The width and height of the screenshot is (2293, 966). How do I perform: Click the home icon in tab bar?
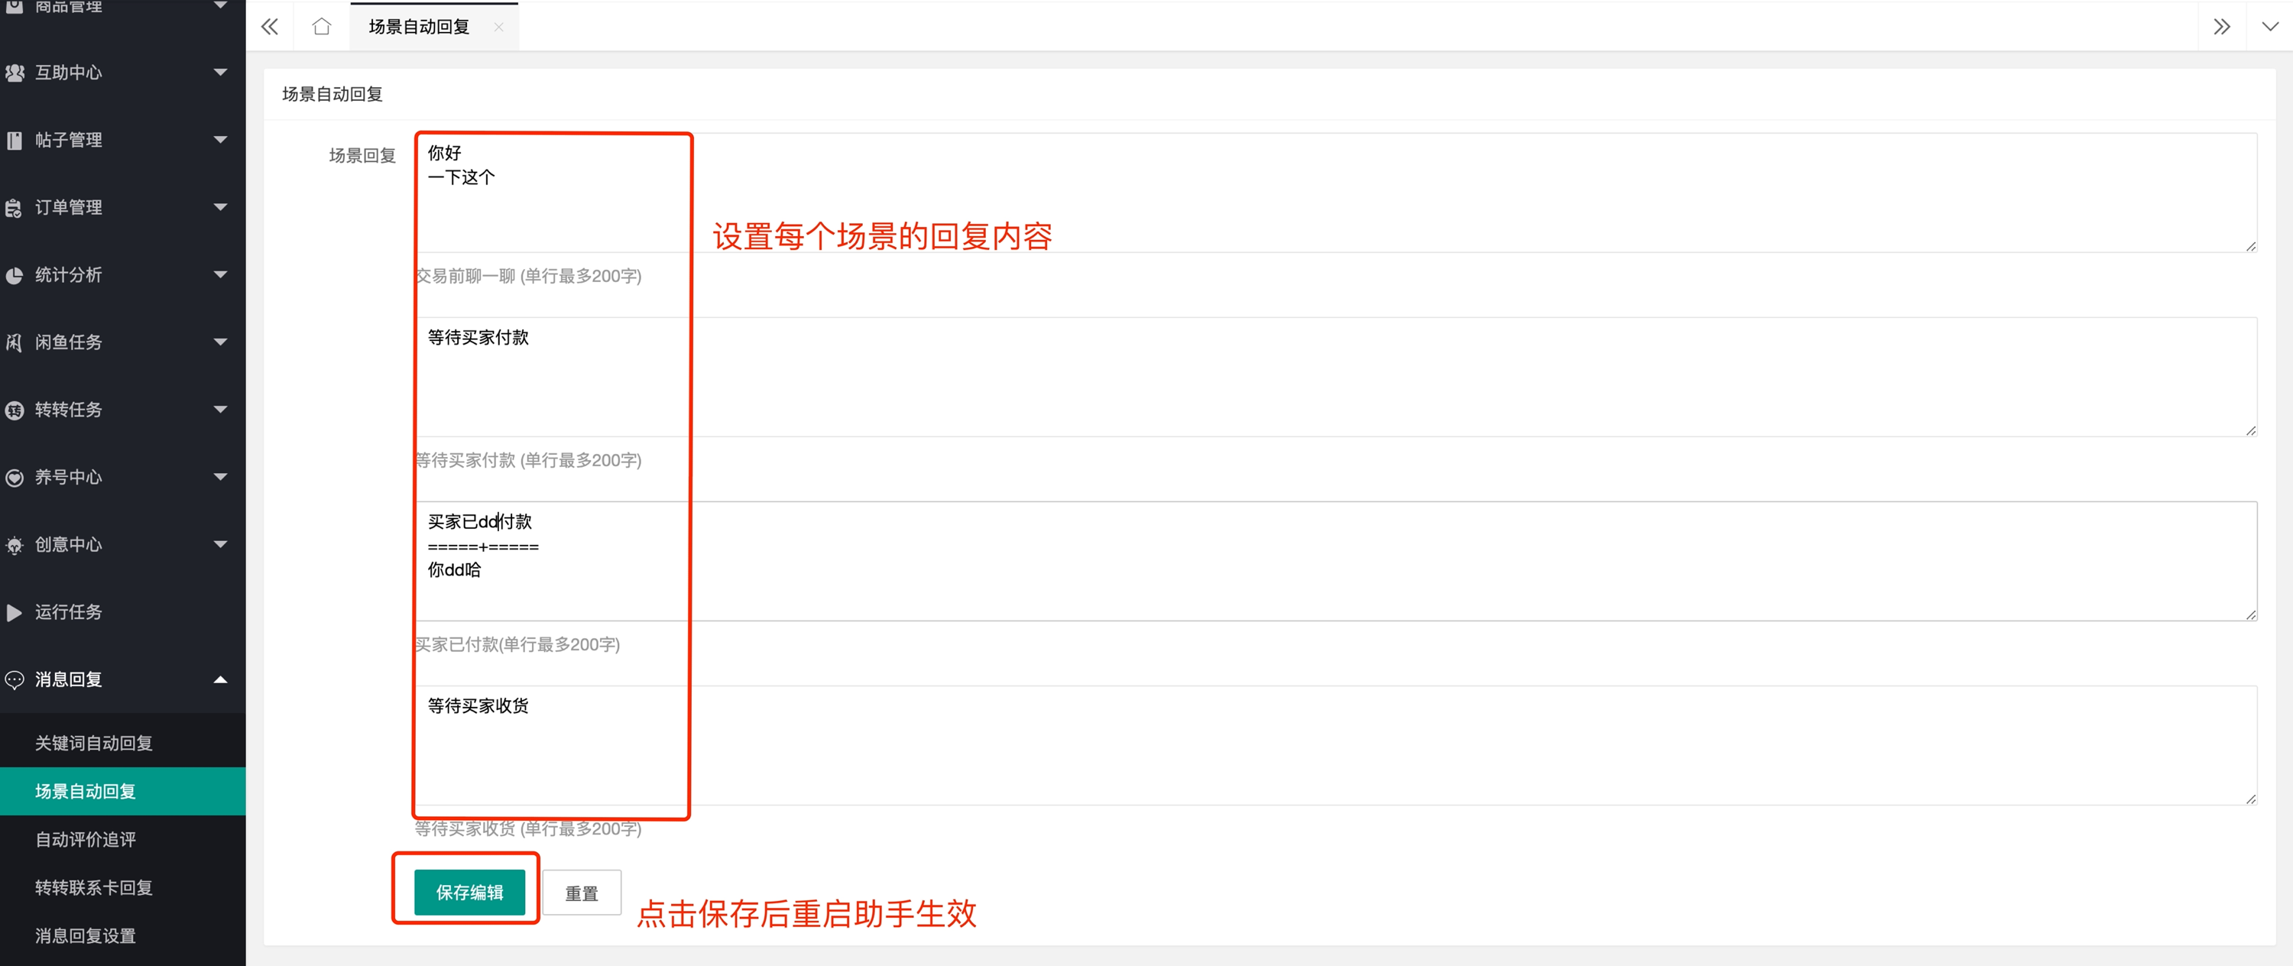(x=321, y=27)
